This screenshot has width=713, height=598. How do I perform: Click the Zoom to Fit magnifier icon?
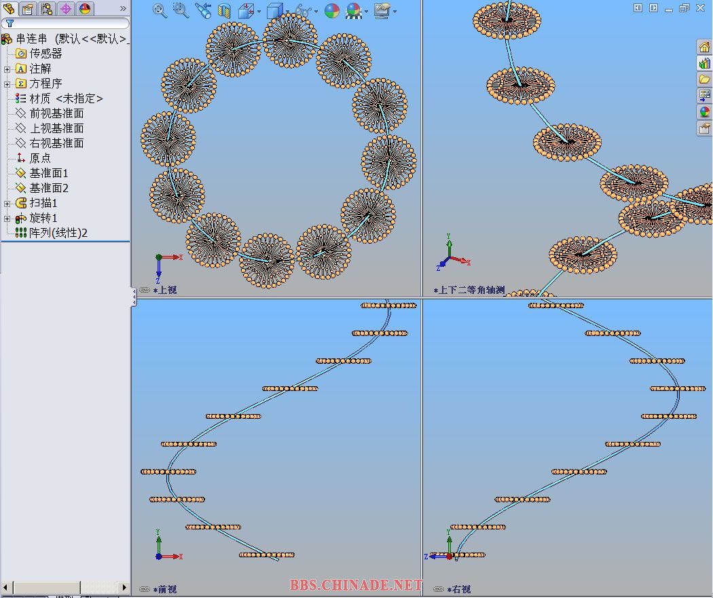(x=160, y=11)
